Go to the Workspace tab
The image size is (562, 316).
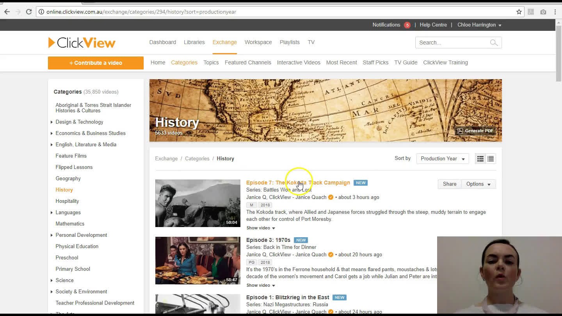258,42
